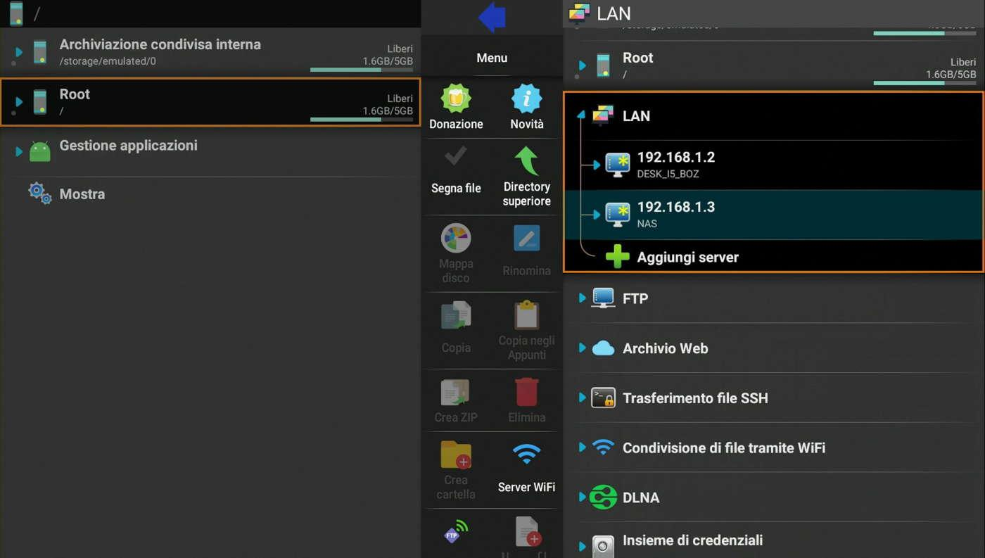Click the Crea cartella folder icon
985x558 pixels.
coord(456,455)
